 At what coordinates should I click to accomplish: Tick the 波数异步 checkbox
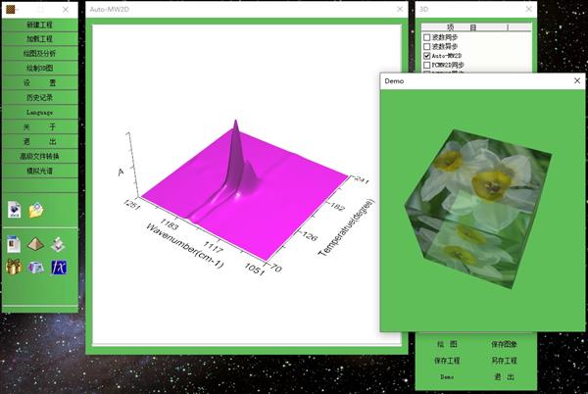click(x=426, y=46)
